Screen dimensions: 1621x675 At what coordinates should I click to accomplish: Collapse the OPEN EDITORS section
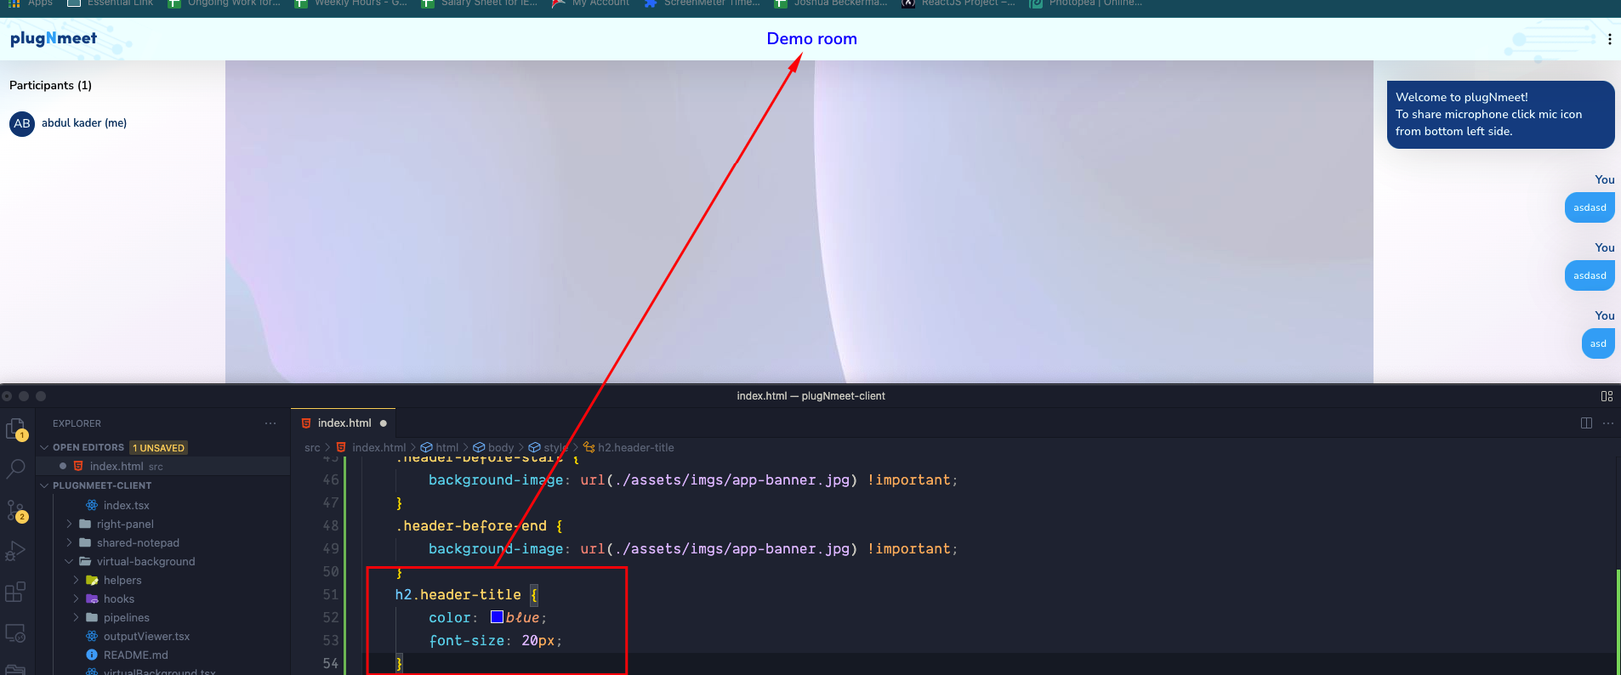(x=44, y=447)
